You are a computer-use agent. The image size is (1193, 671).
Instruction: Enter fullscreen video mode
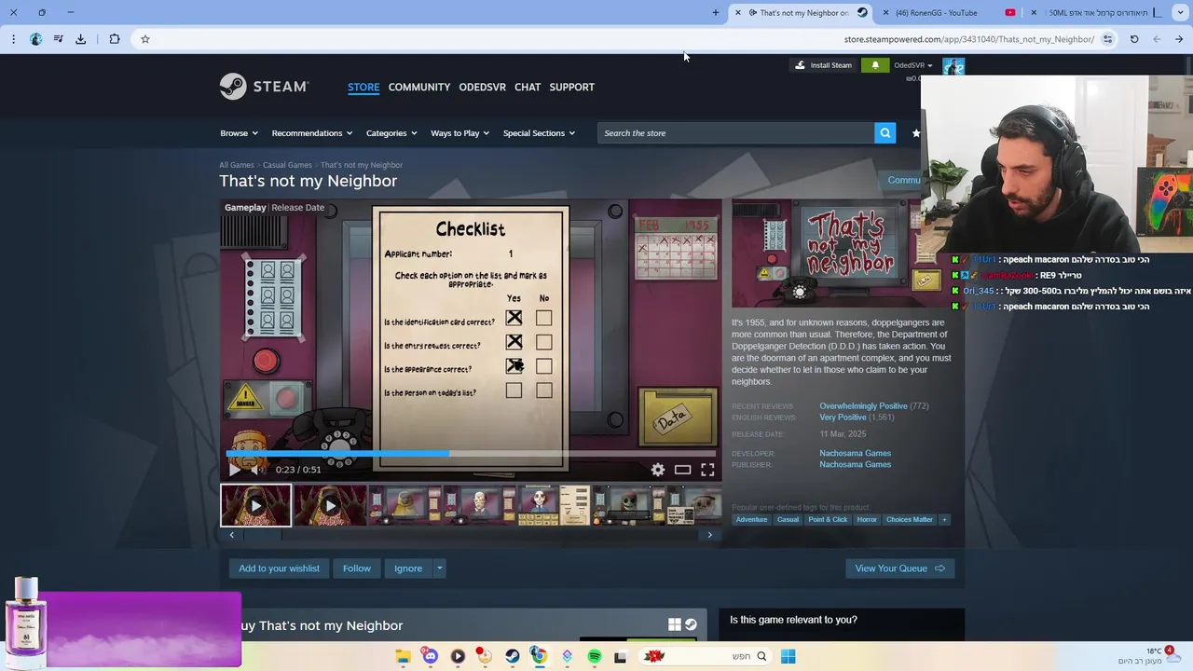[x=707, y=470]
